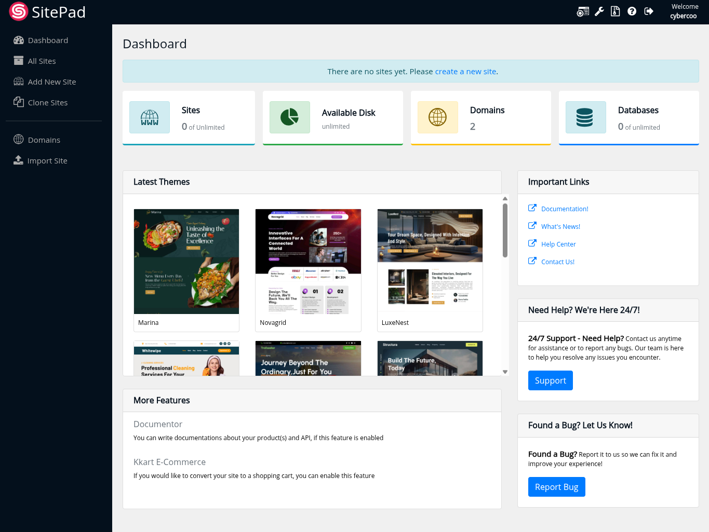Open All Sites in the sidebar

(42, 61)
